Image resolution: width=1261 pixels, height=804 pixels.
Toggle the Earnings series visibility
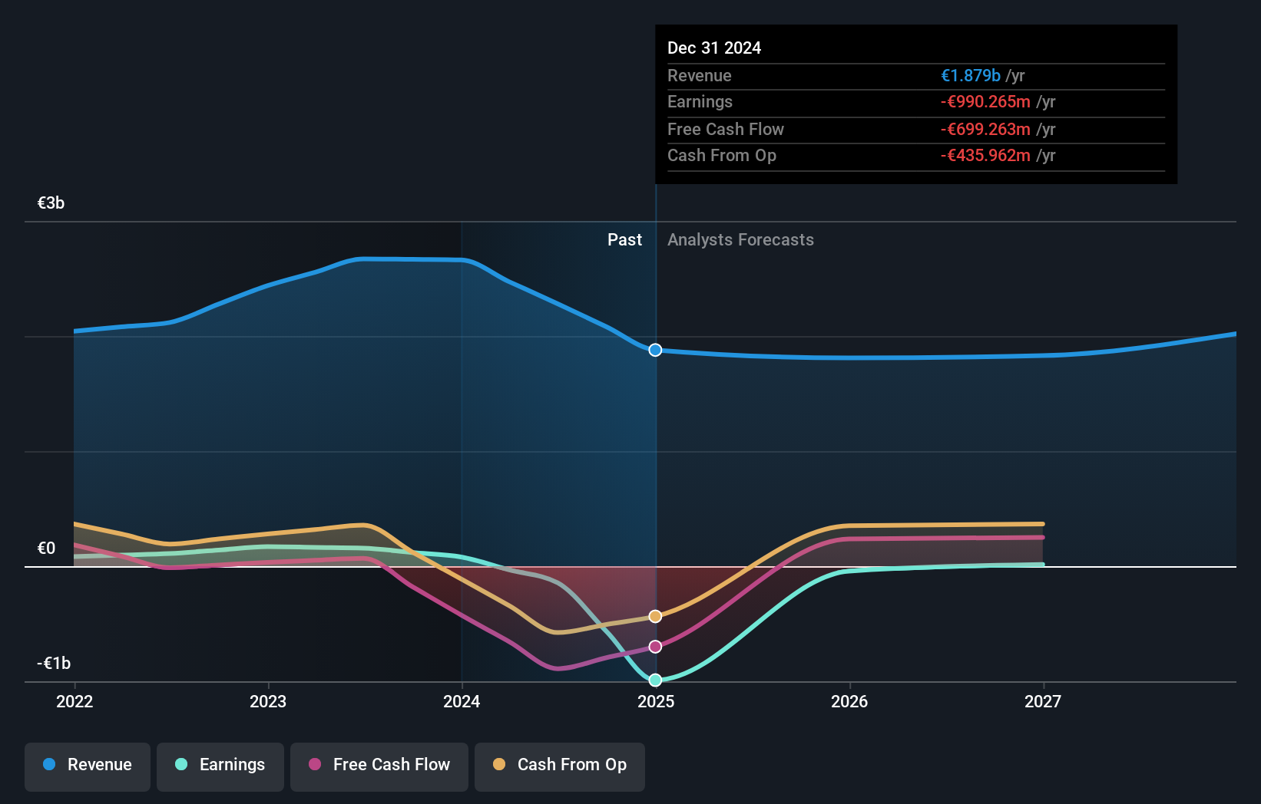[x=220, y=765]
